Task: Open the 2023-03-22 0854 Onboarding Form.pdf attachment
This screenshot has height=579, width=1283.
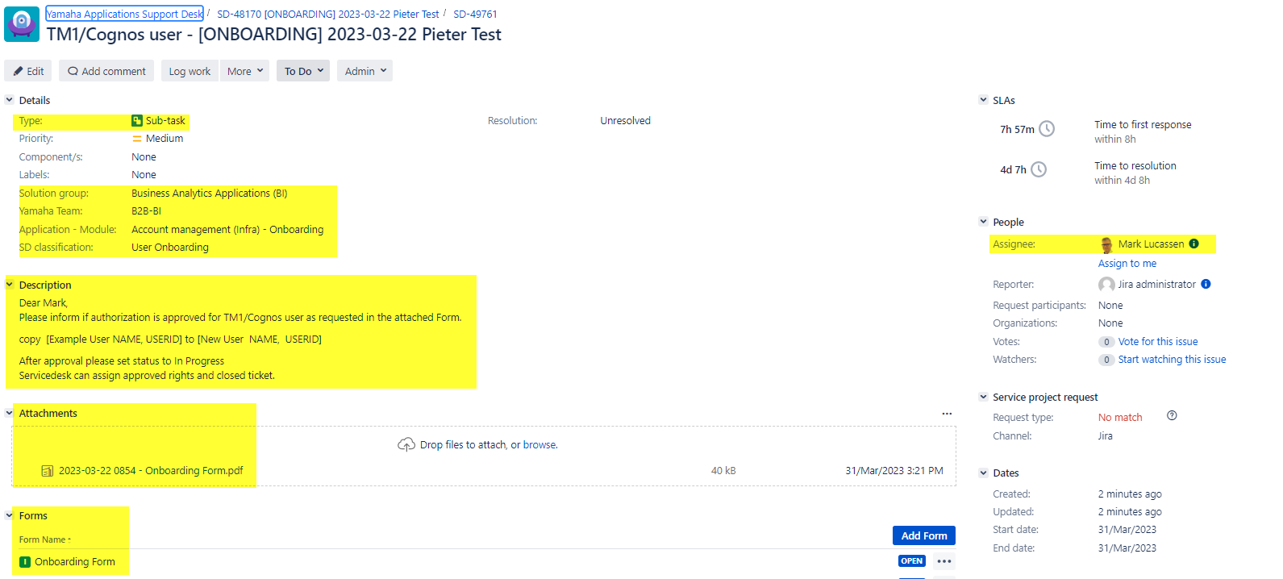Action: (151, 471)
